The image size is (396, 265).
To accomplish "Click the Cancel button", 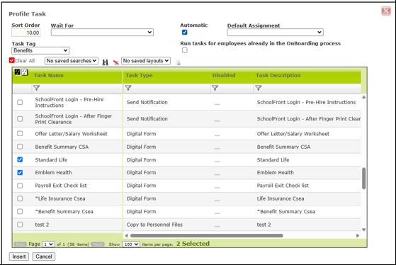I will coord(44,256).
